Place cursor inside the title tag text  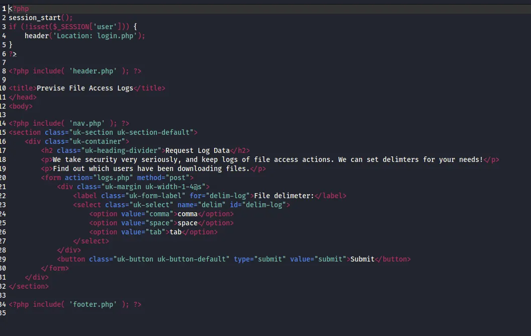point(85,88)
